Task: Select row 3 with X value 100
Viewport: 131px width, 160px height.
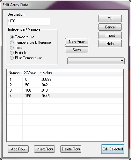Action: coord(65,90)
